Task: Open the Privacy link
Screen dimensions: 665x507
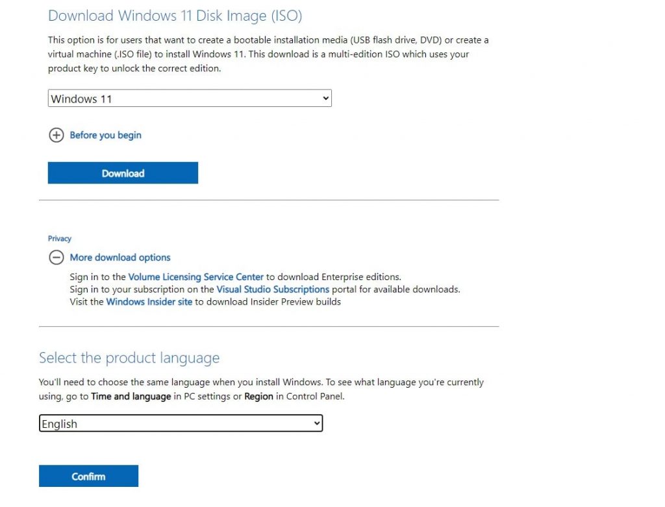Action: [x=59, y=238]
